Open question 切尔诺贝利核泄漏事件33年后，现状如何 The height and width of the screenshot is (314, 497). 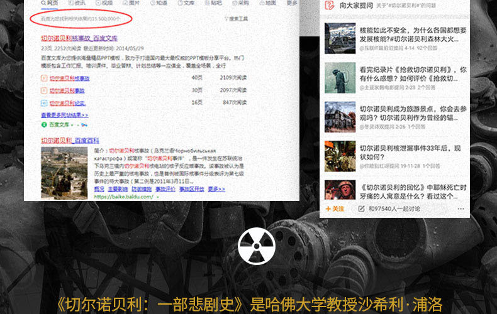pyautogui.click(x=410, y=153)
